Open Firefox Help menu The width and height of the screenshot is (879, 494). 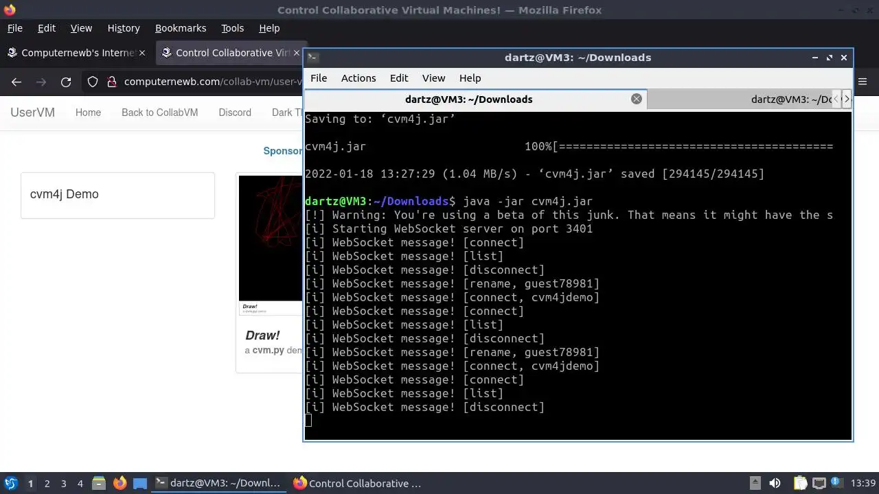point(269,28)
